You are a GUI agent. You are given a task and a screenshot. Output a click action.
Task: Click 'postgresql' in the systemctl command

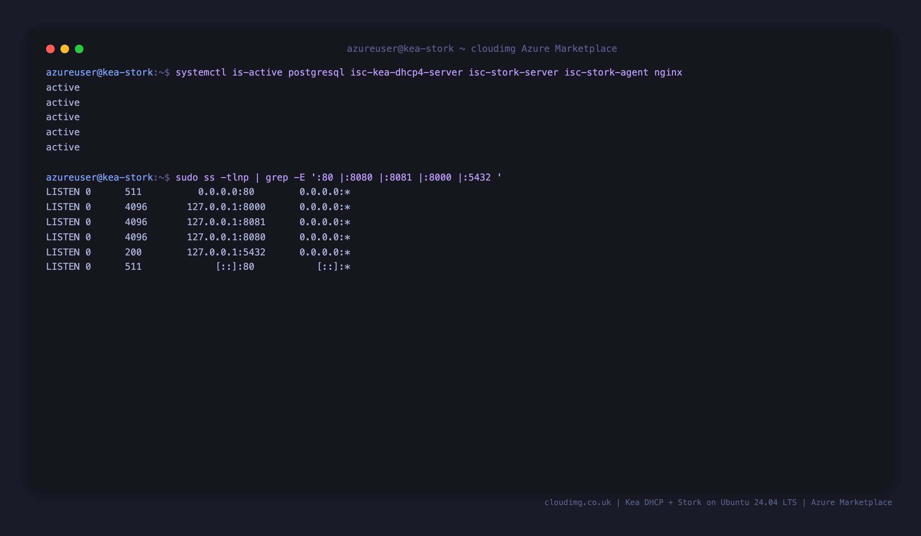pos(317,72)
